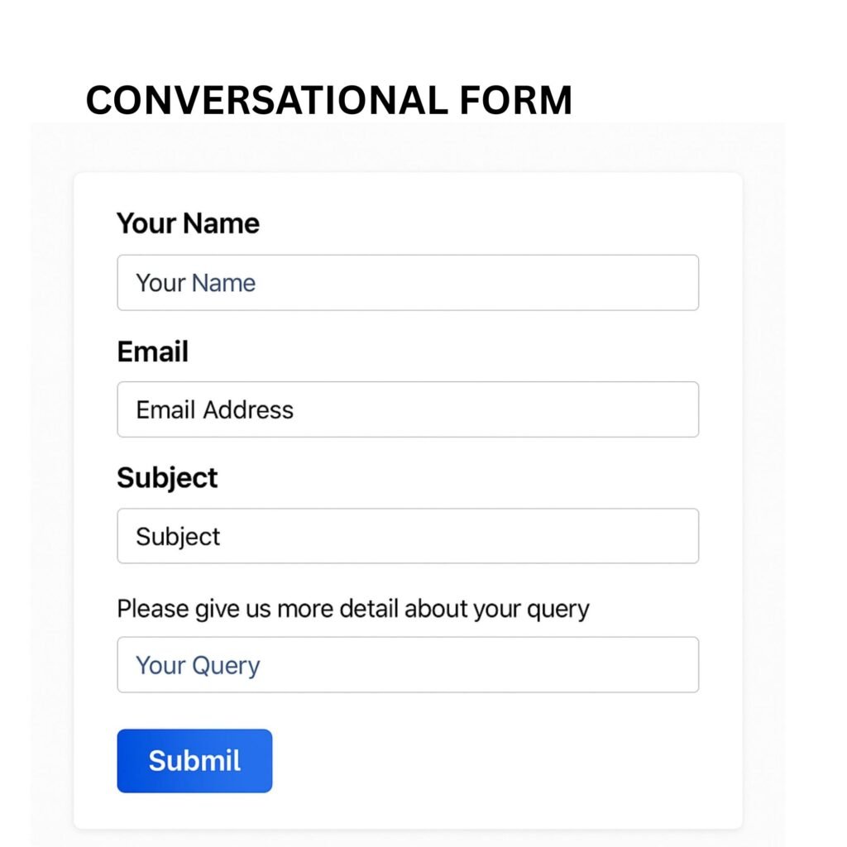Focus the Your Name input field
This screenshot has width=847, height=847.
pos(408,283)
